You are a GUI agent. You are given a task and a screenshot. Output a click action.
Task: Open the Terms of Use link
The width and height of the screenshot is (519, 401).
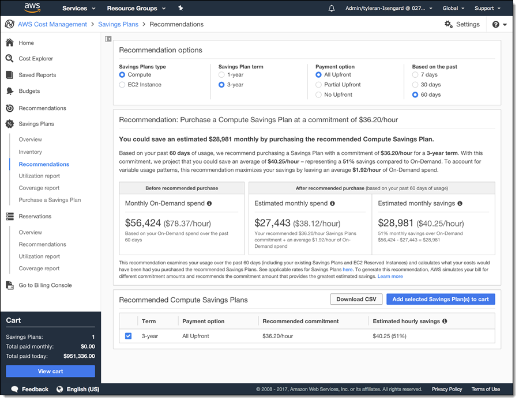tap(486, 389)
